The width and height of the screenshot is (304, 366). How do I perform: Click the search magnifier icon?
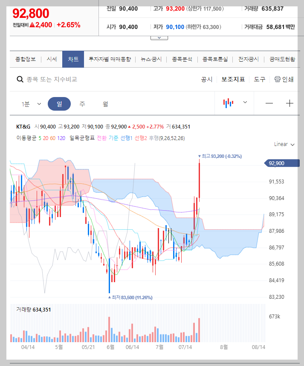tap(20, 79)
